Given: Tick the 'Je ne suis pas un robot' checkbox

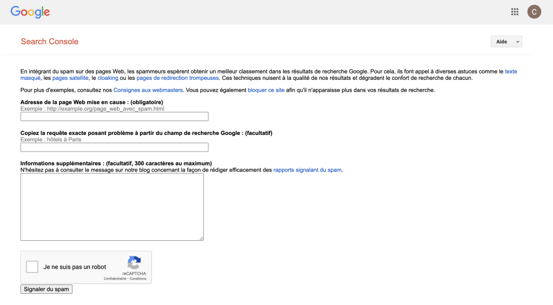Looking at the screenshot, I should click(32, 267).
